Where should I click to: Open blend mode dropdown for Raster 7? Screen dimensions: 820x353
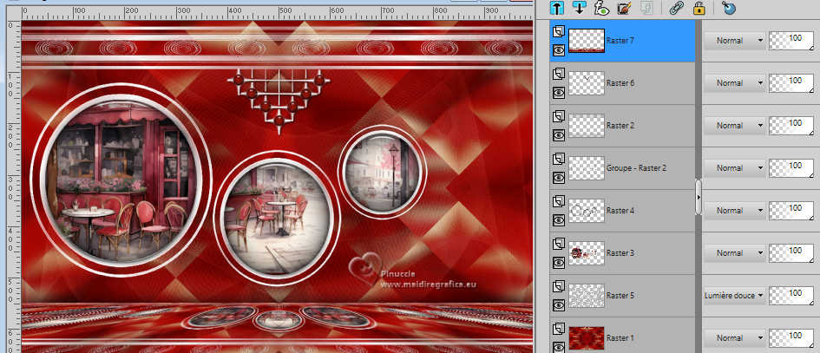[x=734, y=40]
